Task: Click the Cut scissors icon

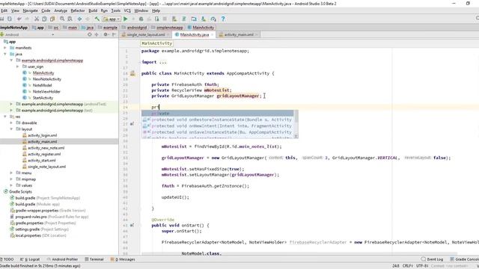Action: pos(37,19)
